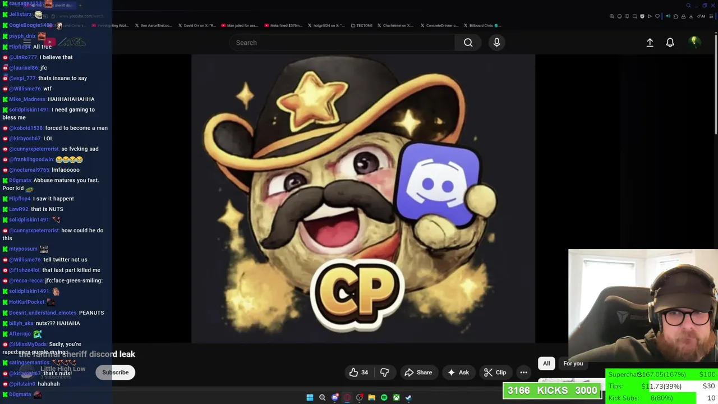
Task: Dislike the video with thumbs-down icon
Action: (384, 373)
